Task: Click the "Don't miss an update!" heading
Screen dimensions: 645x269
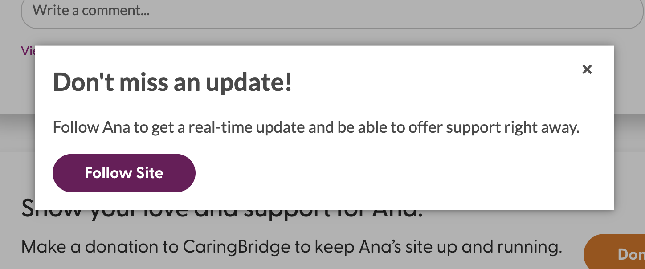Action: coord(172,82)
